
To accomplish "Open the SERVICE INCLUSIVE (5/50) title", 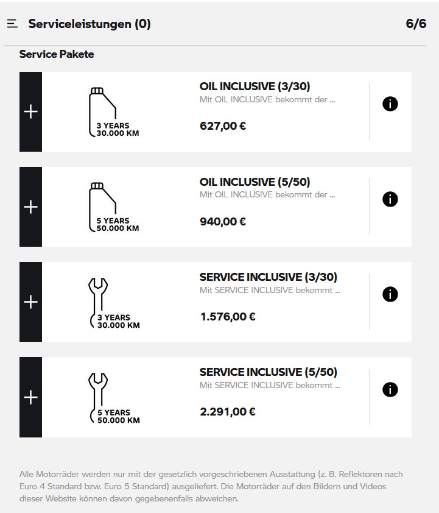I will (x=268, y=372).
